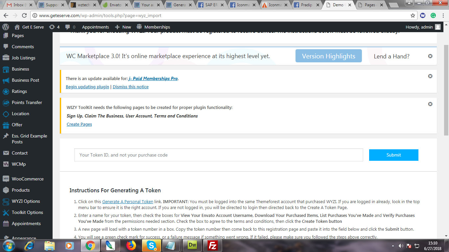Open Toolkit Options via the wrench icon
449x252 pixels.
[x=6, y=212]
